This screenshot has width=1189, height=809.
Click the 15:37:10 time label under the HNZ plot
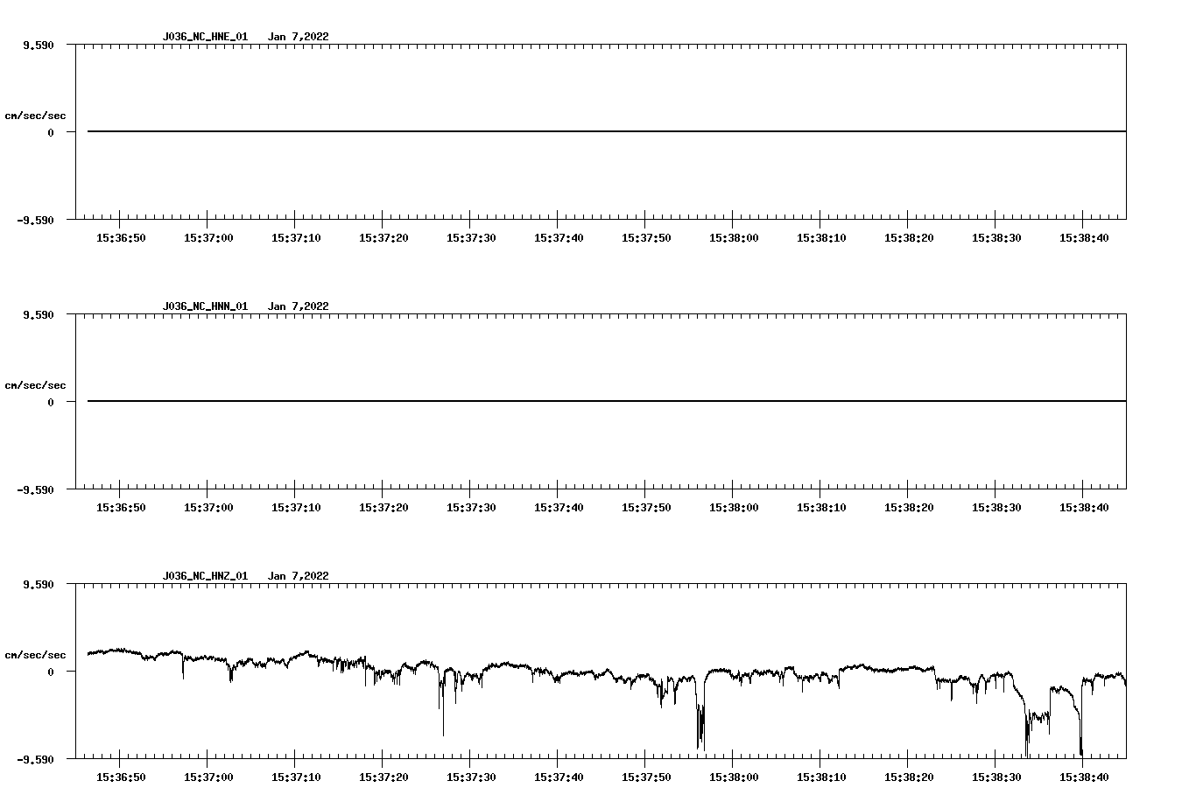296,777
